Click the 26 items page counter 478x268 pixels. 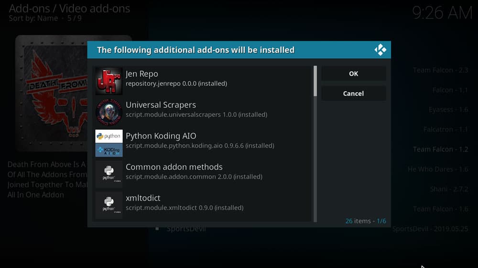click(366, 221)
